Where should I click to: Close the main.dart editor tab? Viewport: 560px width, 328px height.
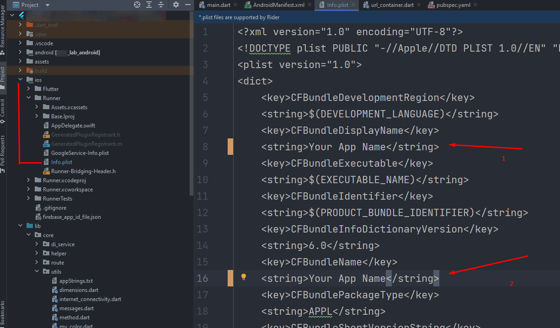click(x=235, y=5)
